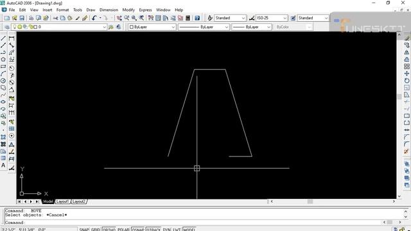Open the Modify menu
The width and height of the screenshot is (411, 231).
(x=128, y=10)
